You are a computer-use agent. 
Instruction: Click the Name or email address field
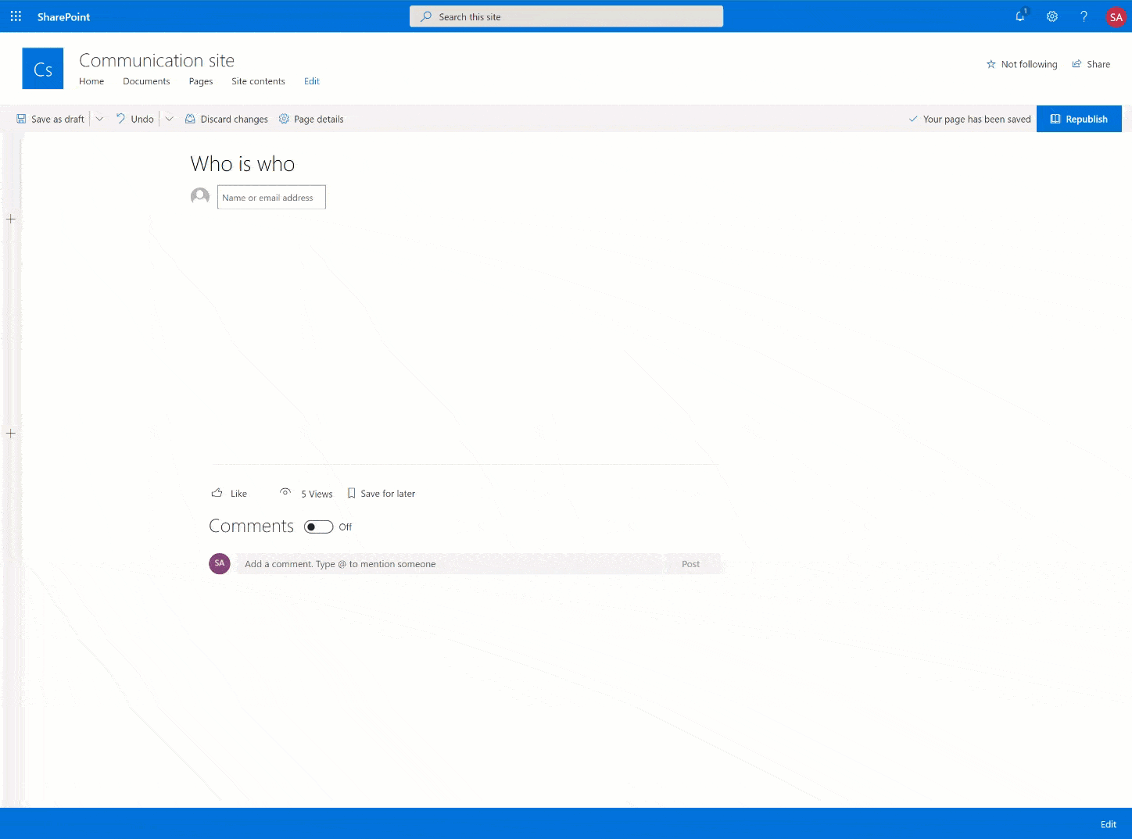tap(271, 197)
